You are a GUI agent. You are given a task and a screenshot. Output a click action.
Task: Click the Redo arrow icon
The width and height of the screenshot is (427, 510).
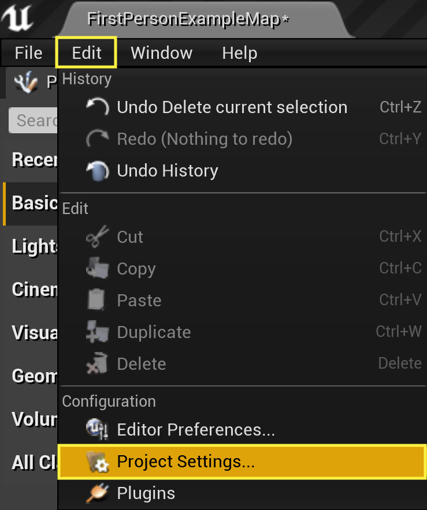[x=97, y=139]
